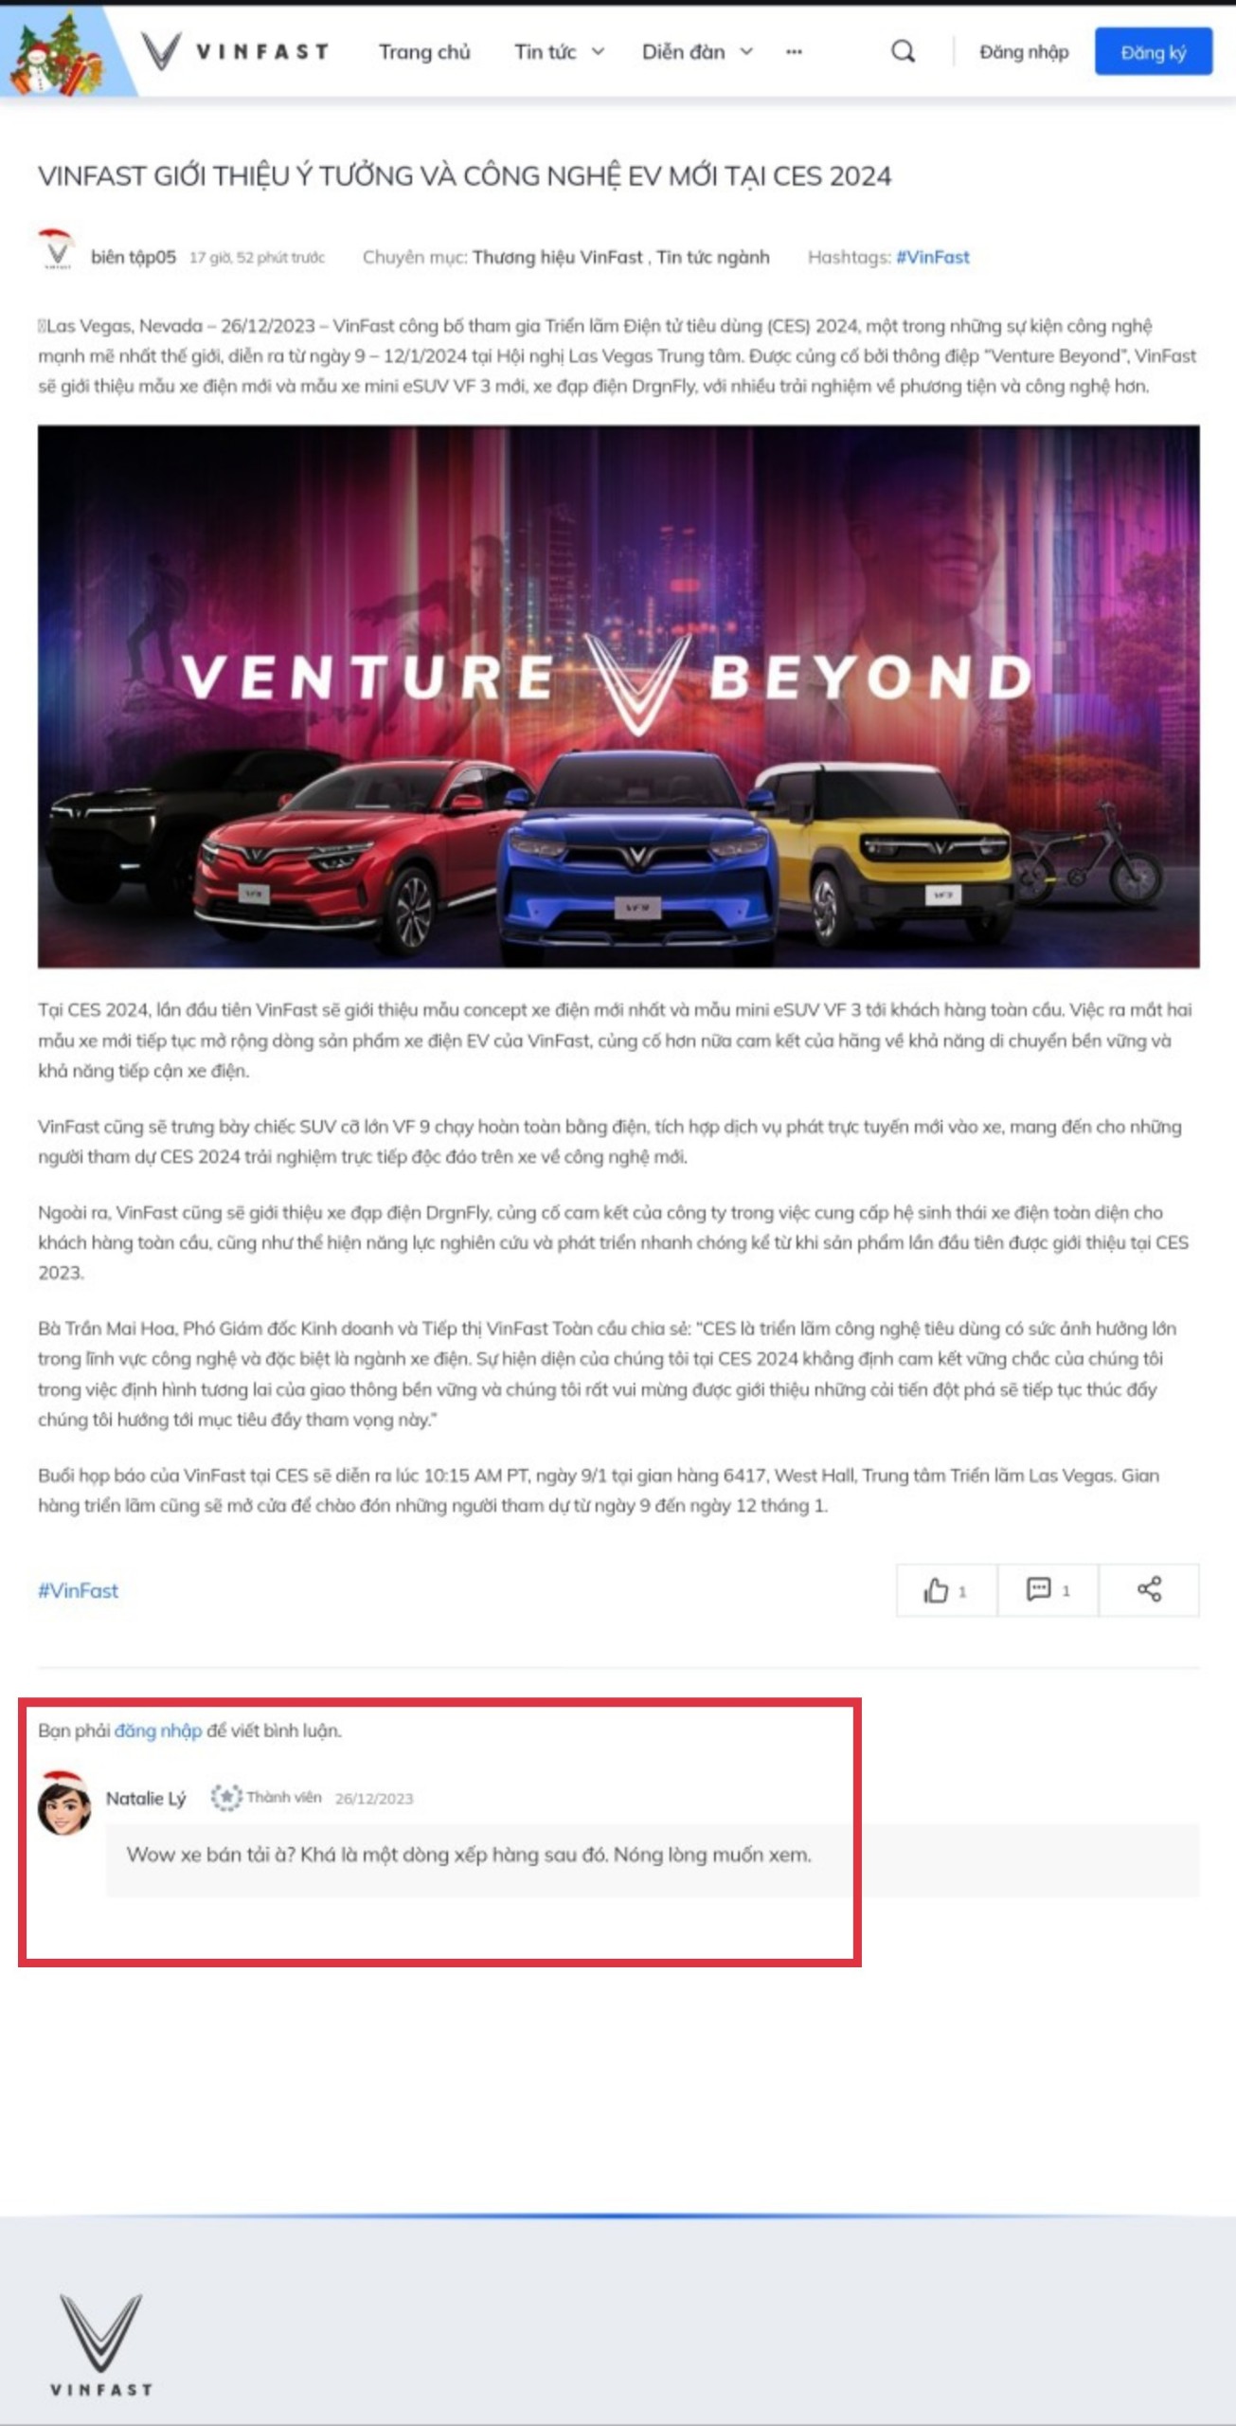Image resolution: width=1236 pixels, height=2426 pixels.
Task: Click the footer VinFast logo
Action: pyautogui.click(x=101, y=2345)
